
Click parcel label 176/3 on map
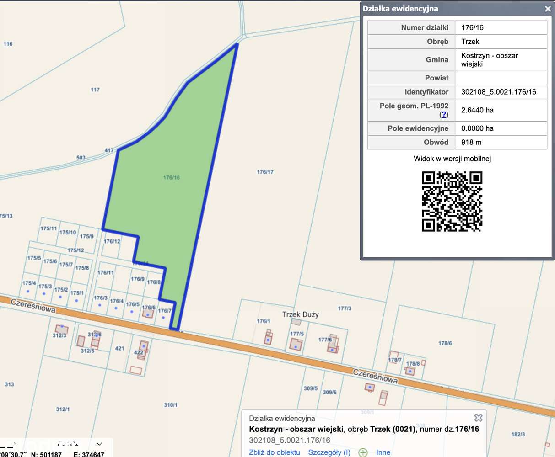coord(101,298)
